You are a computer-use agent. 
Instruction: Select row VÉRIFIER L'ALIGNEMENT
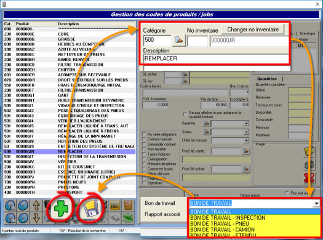(x=69, y=121)
